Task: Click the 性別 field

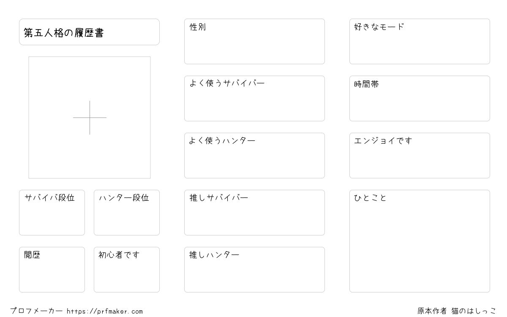Action: point(254,41)
